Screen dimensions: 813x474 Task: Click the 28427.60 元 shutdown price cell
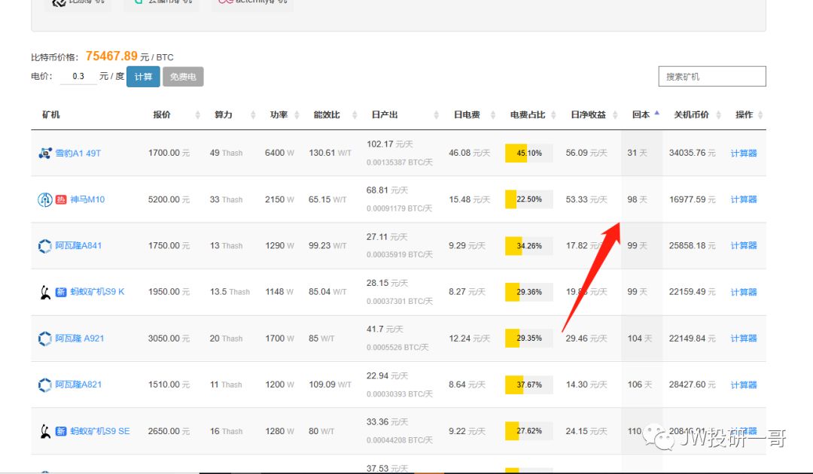693,385
